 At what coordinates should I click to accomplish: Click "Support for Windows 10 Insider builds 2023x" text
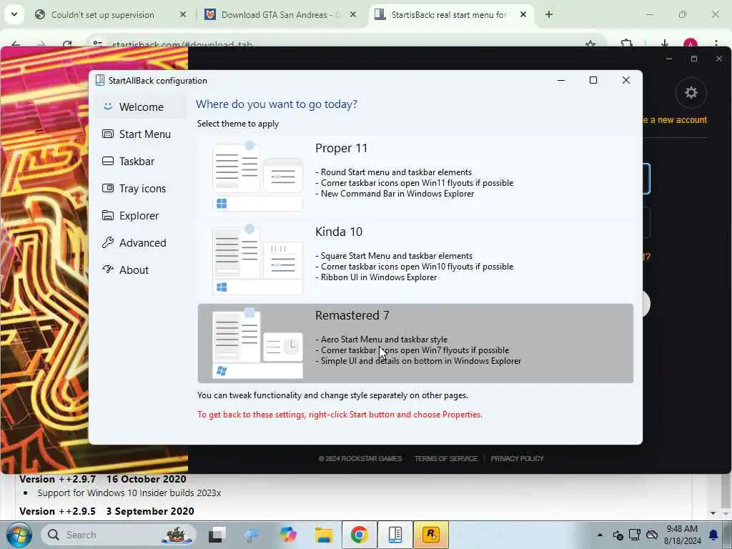[129, 493]
